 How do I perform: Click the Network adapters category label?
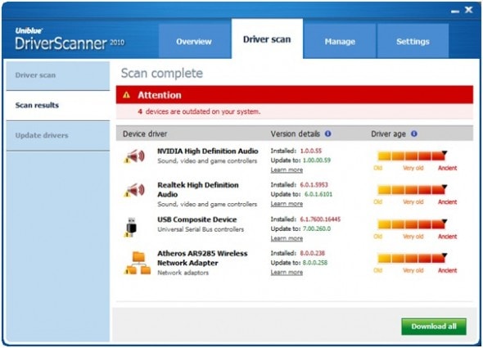[183, 273]
